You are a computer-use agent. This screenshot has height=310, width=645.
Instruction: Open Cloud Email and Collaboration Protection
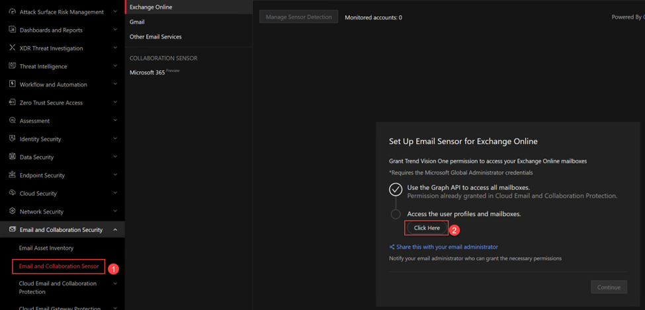tap(58, 288)
